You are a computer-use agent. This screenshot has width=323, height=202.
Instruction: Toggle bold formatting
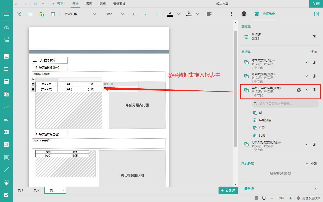(x=134, y=14)
